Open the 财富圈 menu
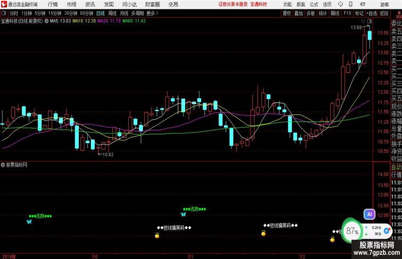This screenshot has height=259, width=402. click(153, 4)
